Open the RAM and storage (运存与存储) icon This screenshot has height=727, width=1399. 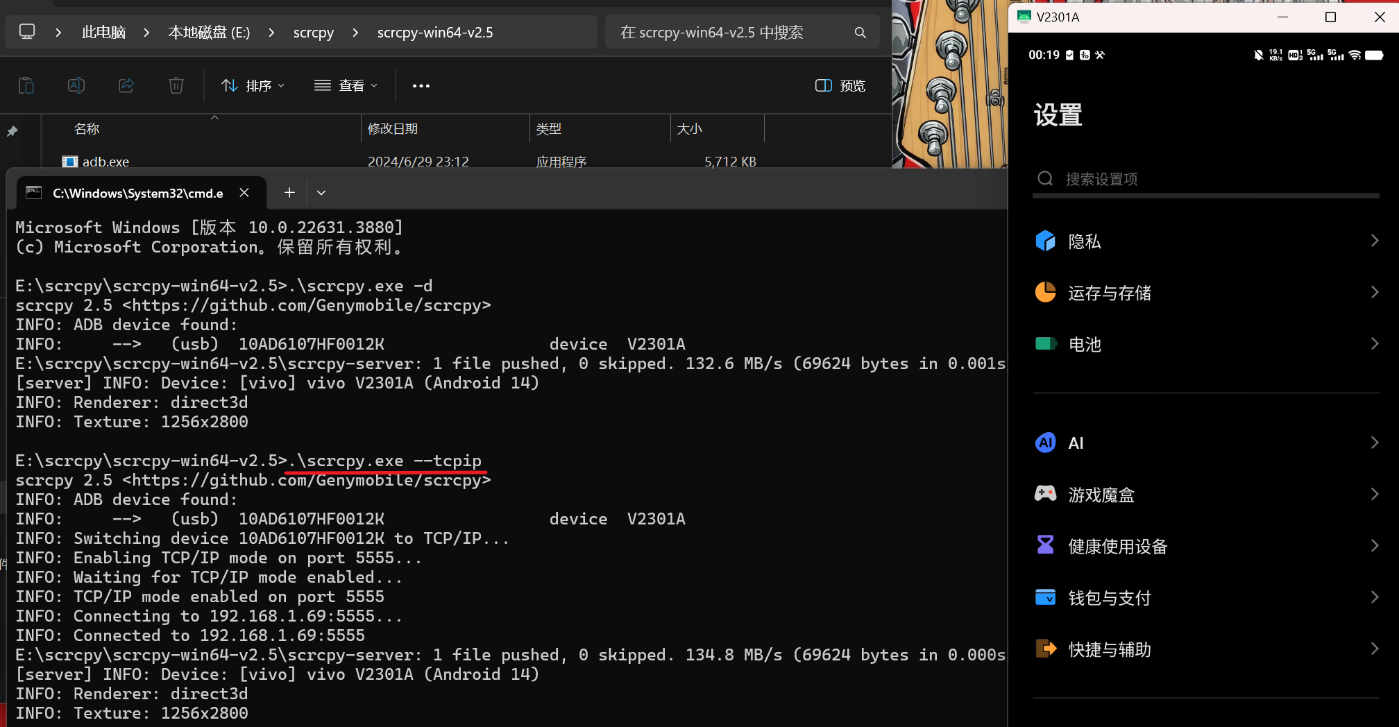[x=1046, y=292]
